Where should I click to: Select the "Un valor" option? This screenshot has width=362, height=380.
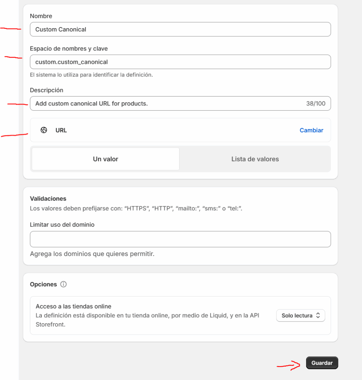point(105,159)
